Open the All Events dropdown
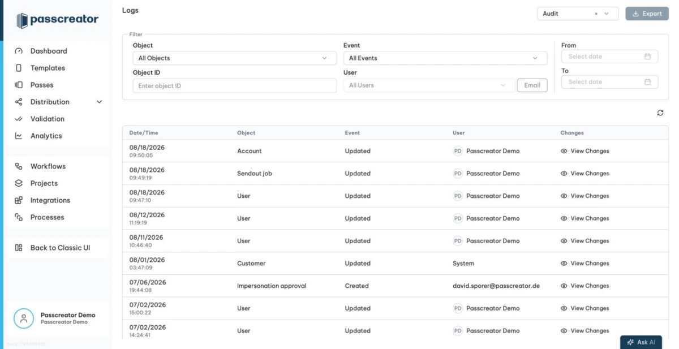679x349 pixels. pyautogui.click(x=445, y=58)
